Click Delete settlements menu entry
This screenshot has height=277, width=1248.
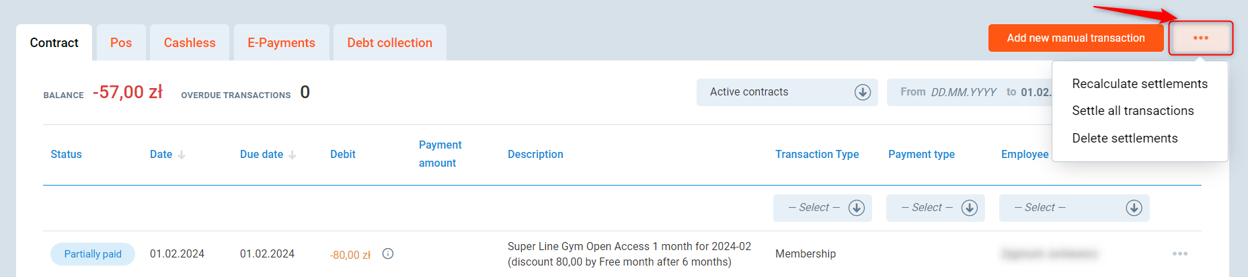[1125, 138]
